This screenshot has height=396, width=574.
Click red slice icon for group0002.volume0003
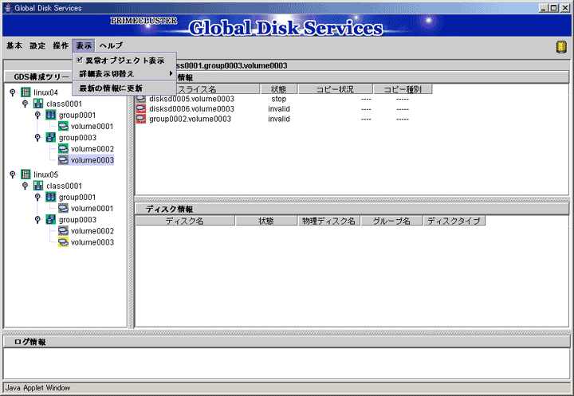click(141, 119)
